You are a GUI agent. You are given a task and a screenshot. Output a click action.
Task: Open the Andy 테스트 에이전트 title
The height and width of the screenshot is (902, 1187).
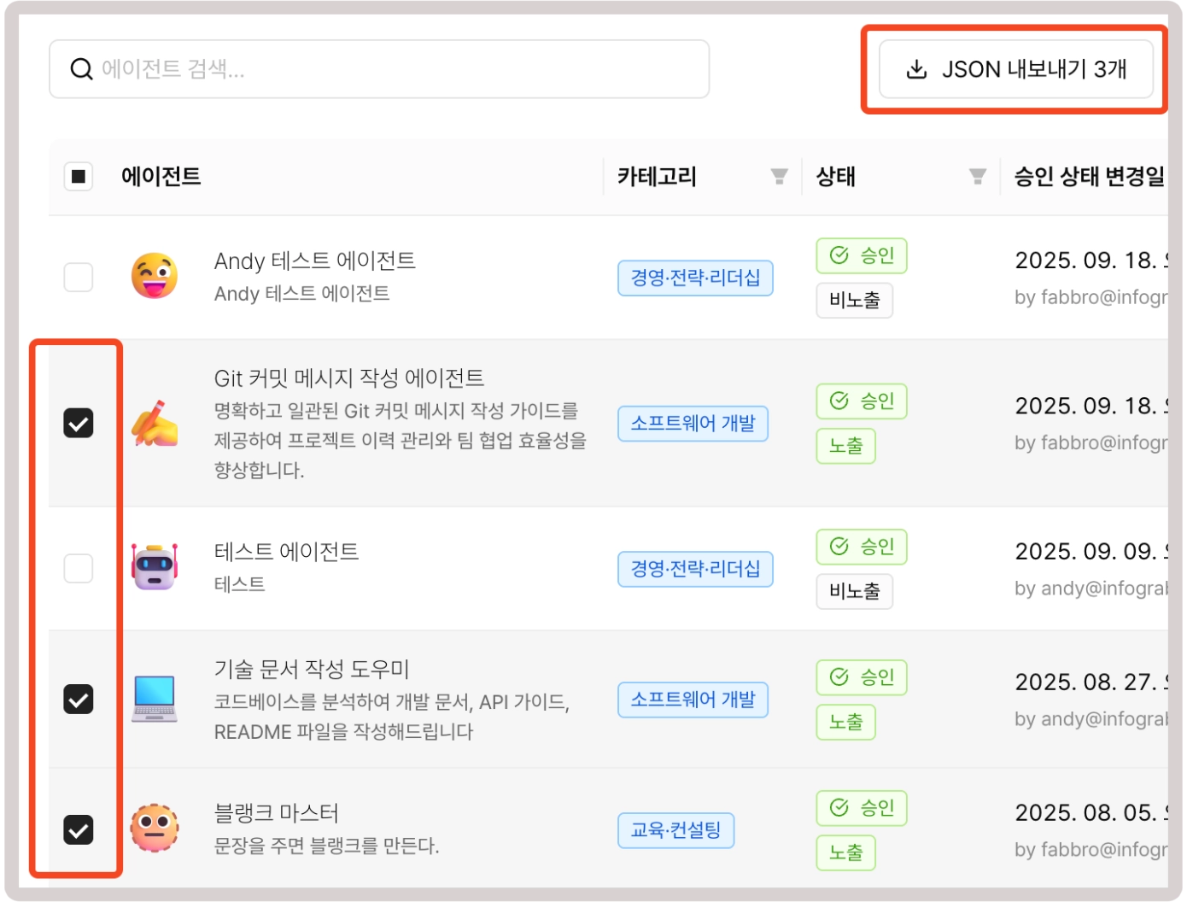pyautogui.click(x=314, y=261)
